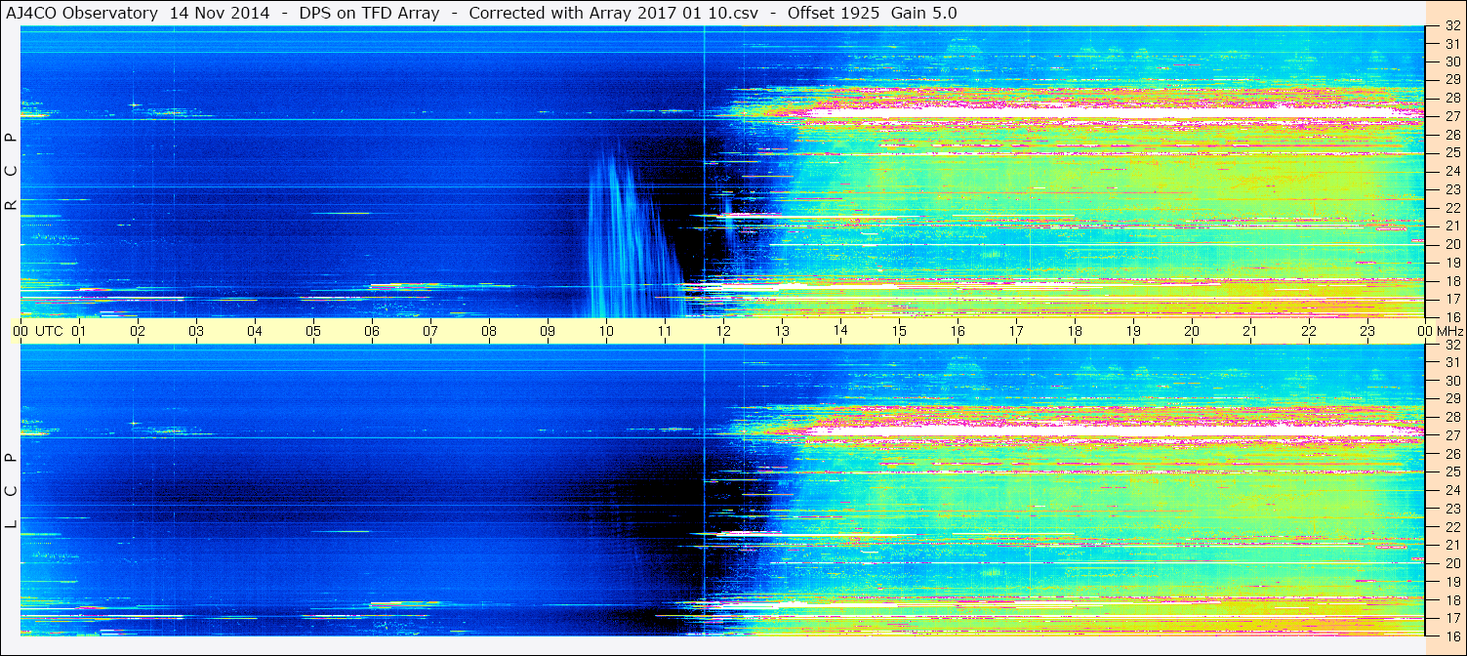Select the 03 hour tick on time axis

196,331
